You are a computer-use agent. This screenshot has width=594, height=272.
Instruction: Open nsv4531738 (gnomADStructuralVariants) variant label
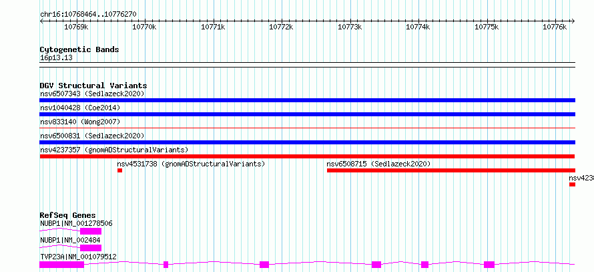[191, 164]
